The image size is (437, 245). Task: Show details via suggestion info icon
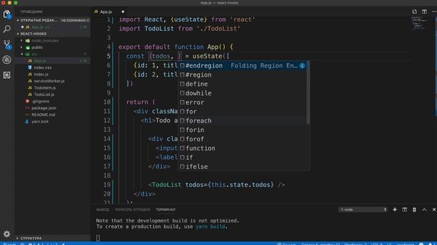pyautogui.click(x=302, y=66)
